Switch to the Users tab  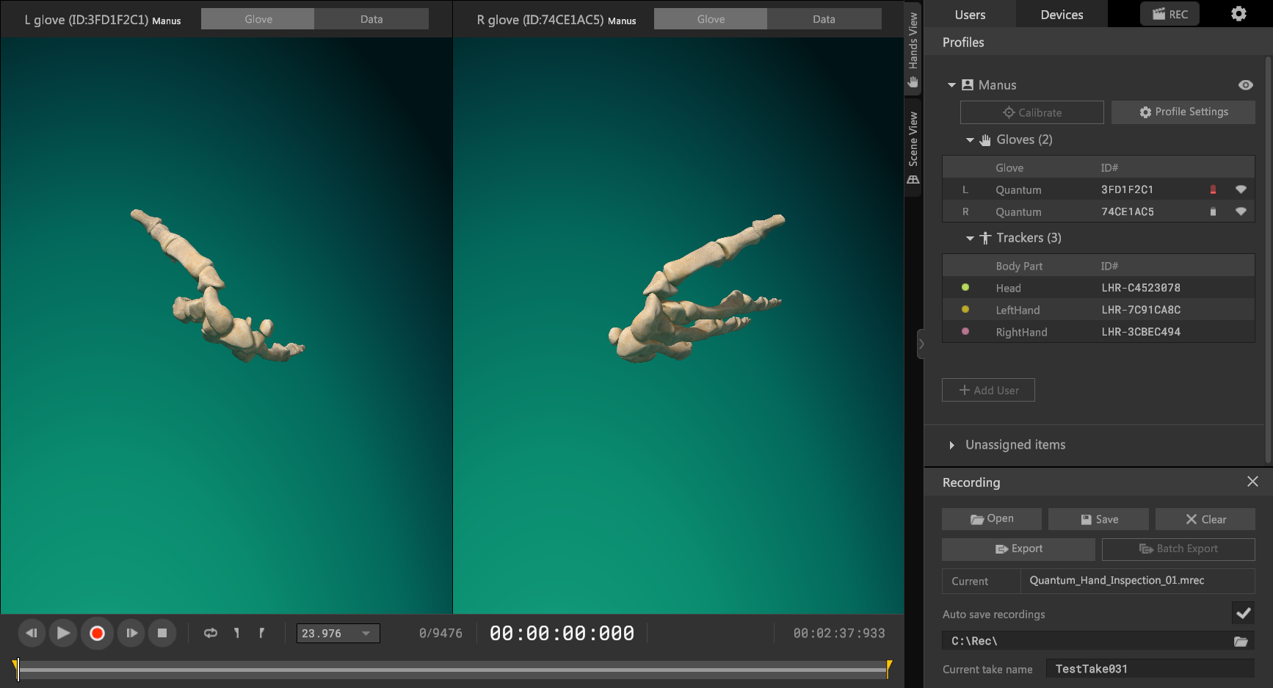click(x=970, y=15)
